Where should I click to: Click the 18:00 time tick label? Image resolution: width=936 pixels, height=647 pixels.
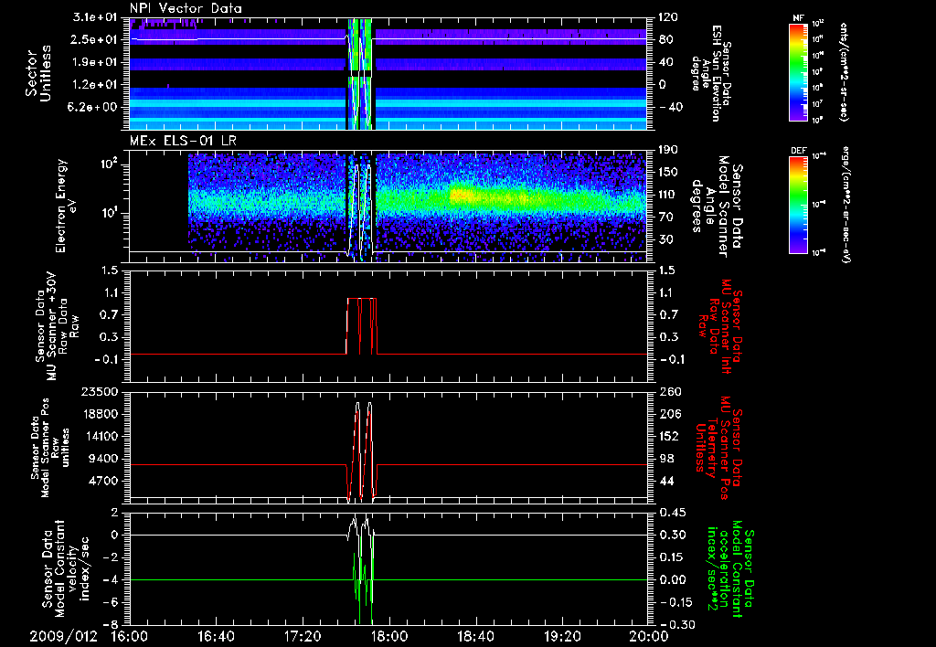(389, 636)
